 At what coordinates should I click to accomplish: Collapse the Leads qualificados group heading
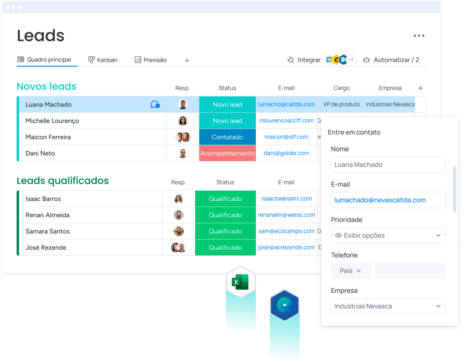[63, 181]
